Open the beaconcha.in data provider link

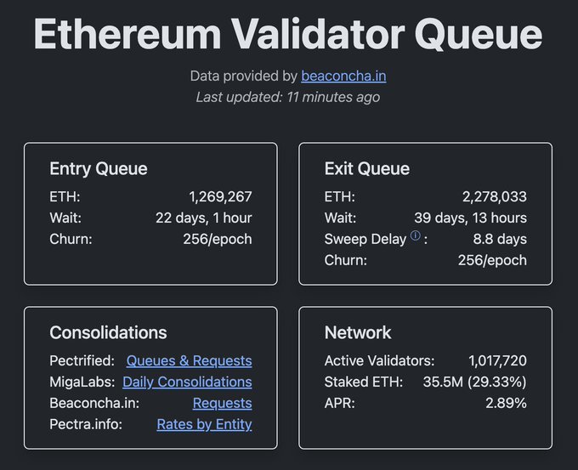click(343, 76)
